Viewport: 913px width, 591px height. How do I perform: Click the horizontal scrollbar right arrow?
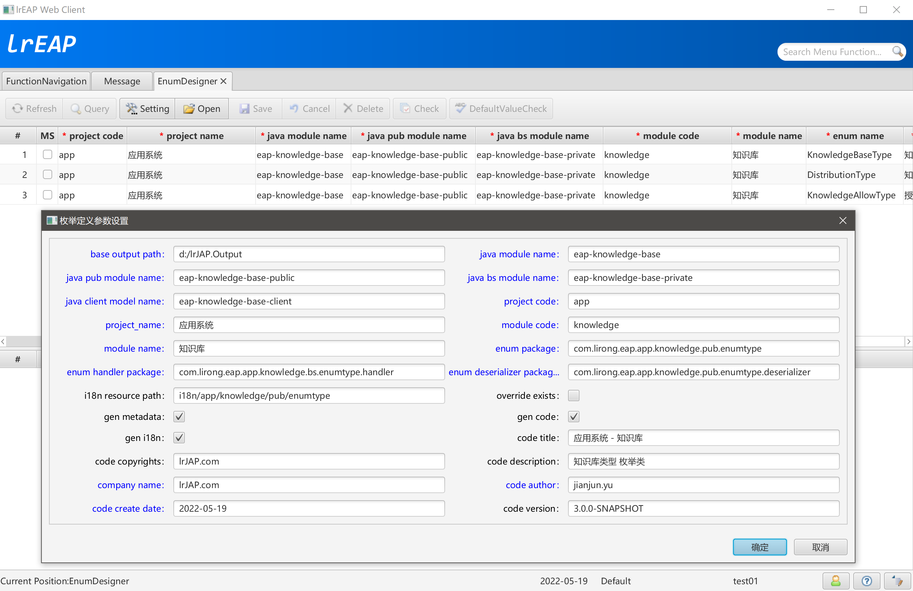pos(908,341)
